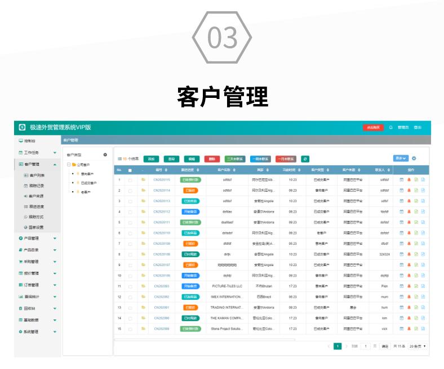Click the bell reminder icon for row CN2020111

[x=409, y=222]
